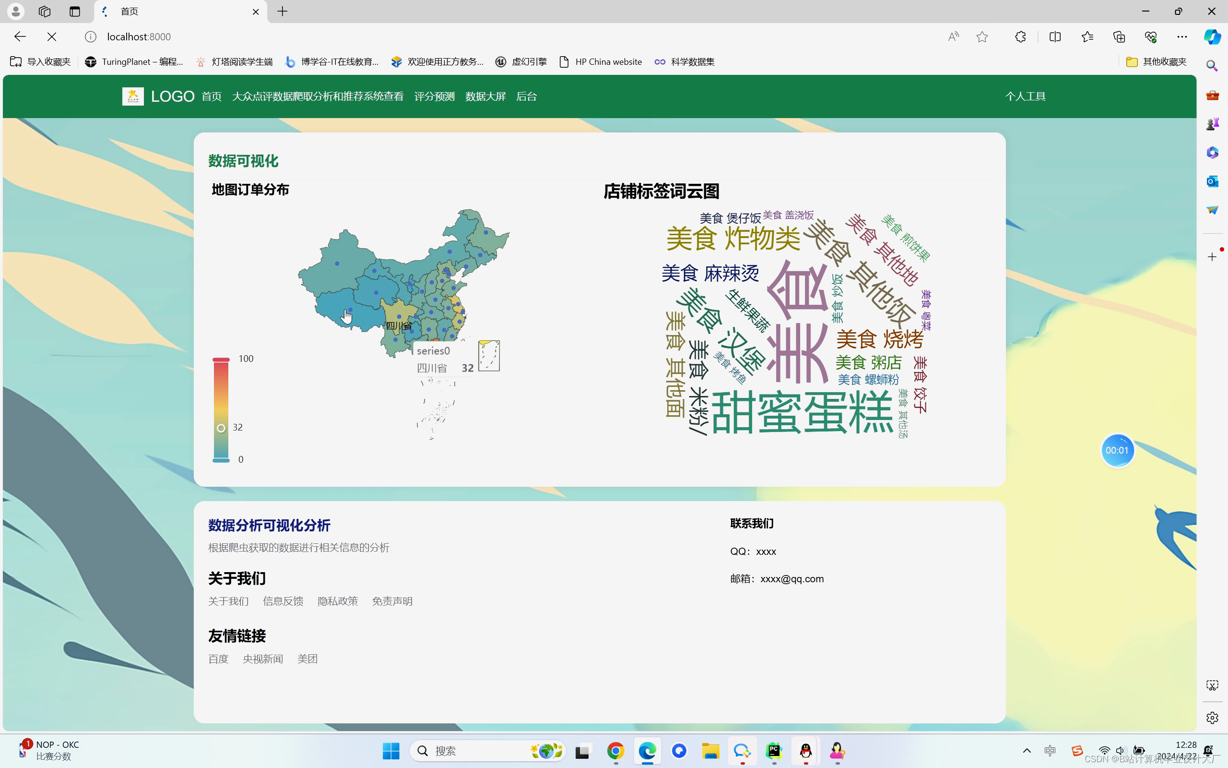Open Search in the right sidebar
1228x768 pixels.
[x=1213, y=66]
